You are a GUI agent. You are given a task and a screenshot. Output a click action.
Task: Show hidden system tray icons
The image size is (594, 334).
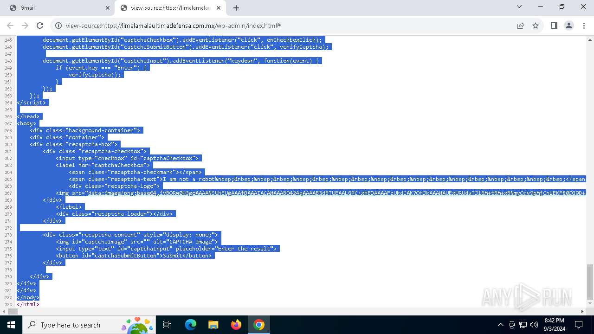(501, 325)
